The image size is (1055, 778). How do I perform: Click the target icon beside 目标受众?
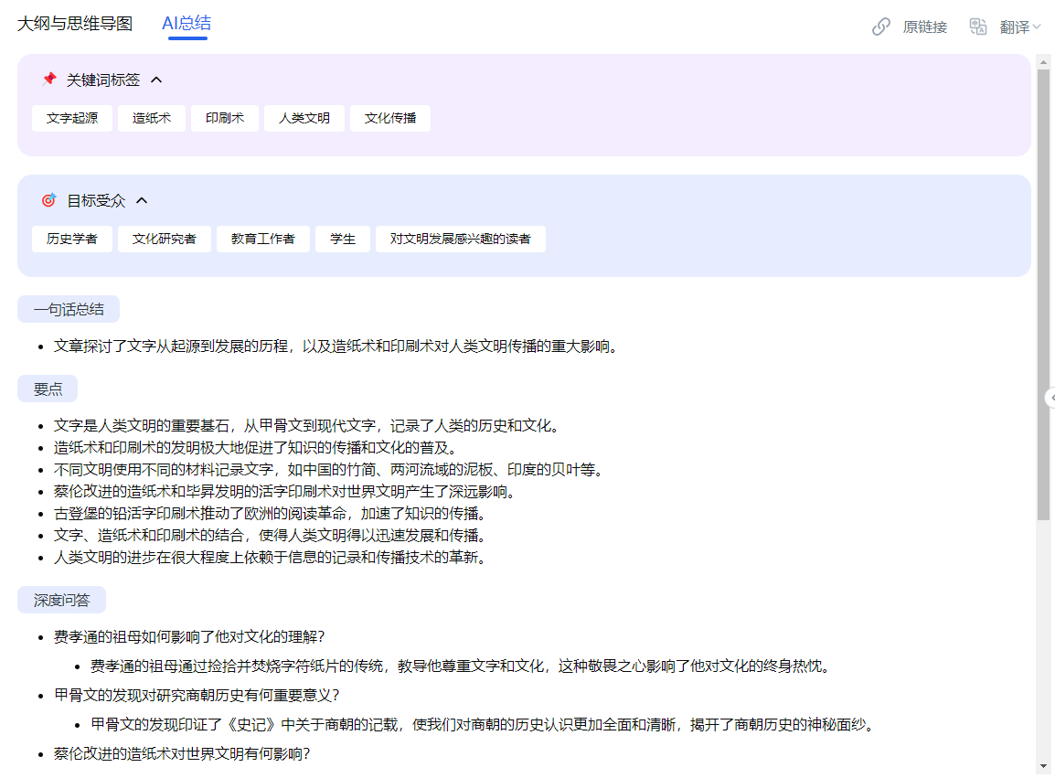click(x=48, y=200)
